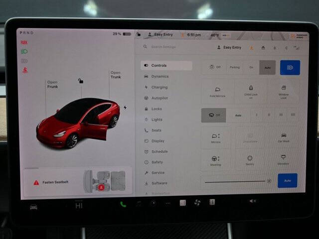Tap the lock icon in top status bar
Screen dimensions: 319x239
pos(139,34)
